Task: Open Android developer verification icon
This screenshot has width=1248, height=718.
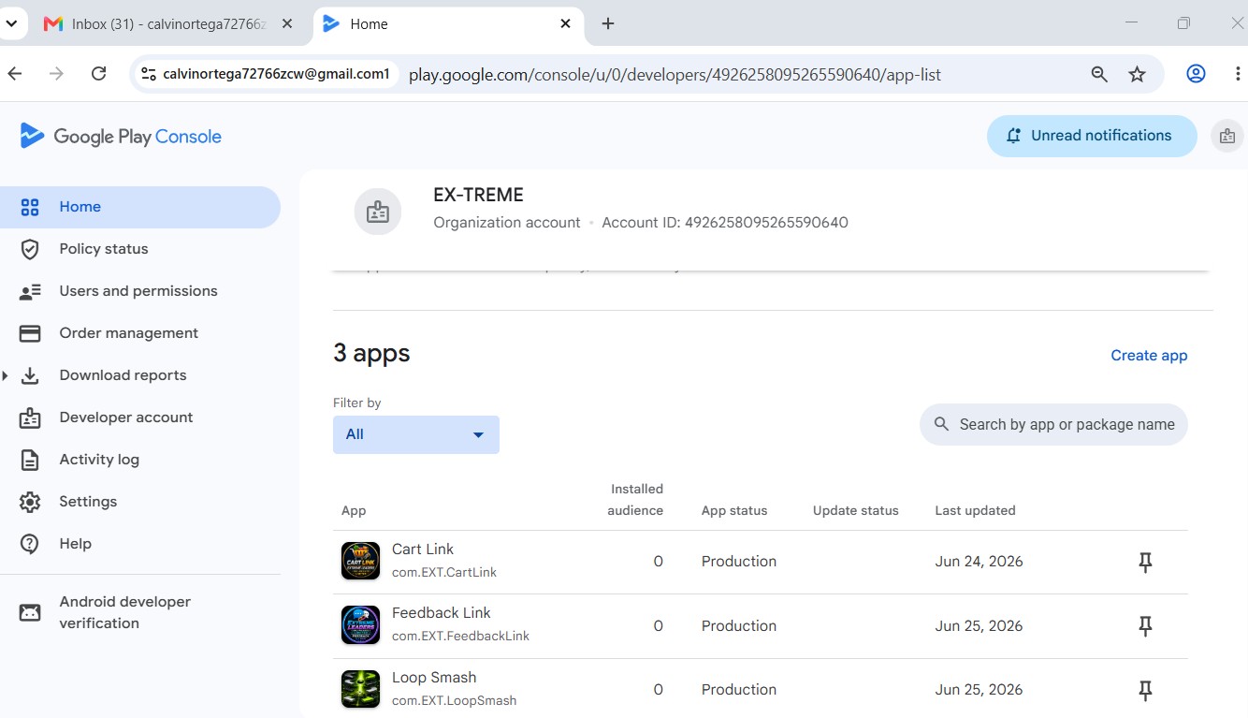Action: coord(30,612)
